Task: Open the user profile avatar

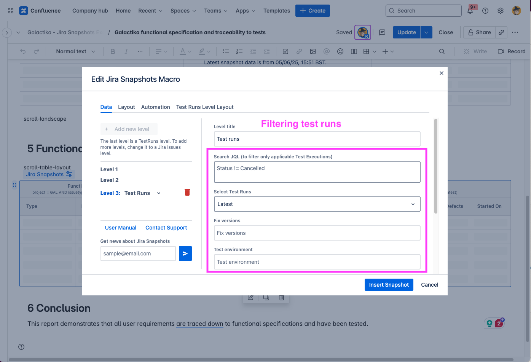Action: [x=517, y=11]
